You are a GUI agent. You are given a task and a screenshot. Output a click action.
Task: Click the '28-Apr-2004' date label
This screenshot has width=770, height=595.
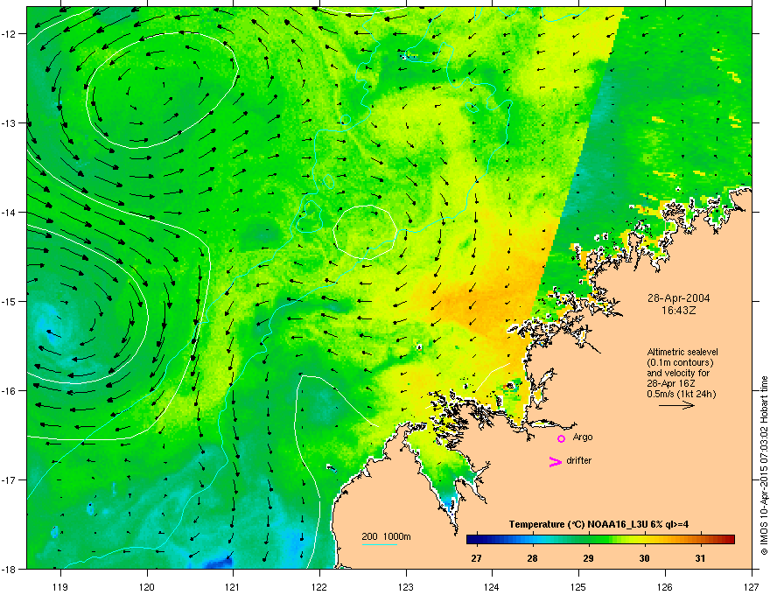point(679,298)
